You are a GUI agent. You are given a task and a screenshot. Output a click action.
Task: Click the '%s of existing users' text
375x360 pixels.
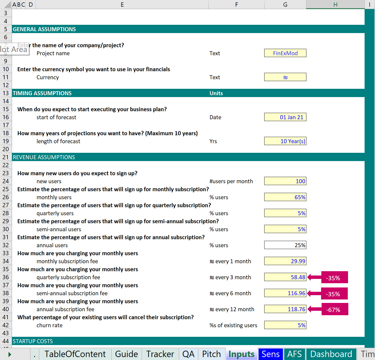[x=233, y=325]
